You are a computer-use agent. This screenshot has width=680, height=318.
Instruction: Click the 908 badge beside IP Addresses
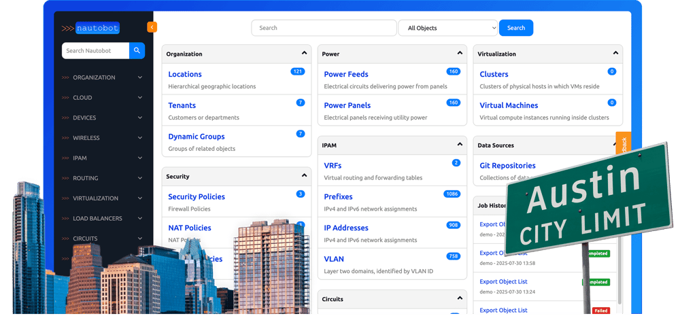453,225
